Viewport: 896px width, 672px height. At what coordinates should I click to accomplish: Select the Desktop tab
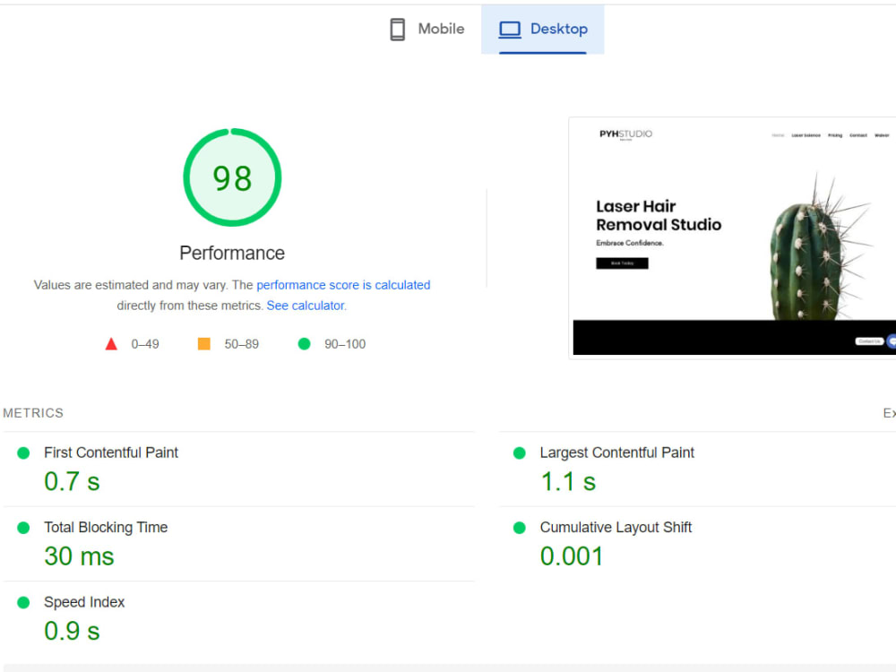point(542,30)
